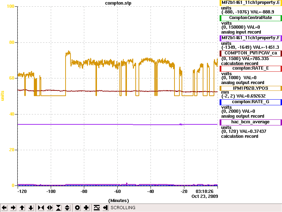
Task: Click the -60 x-axis tick label
Action: 117,192
